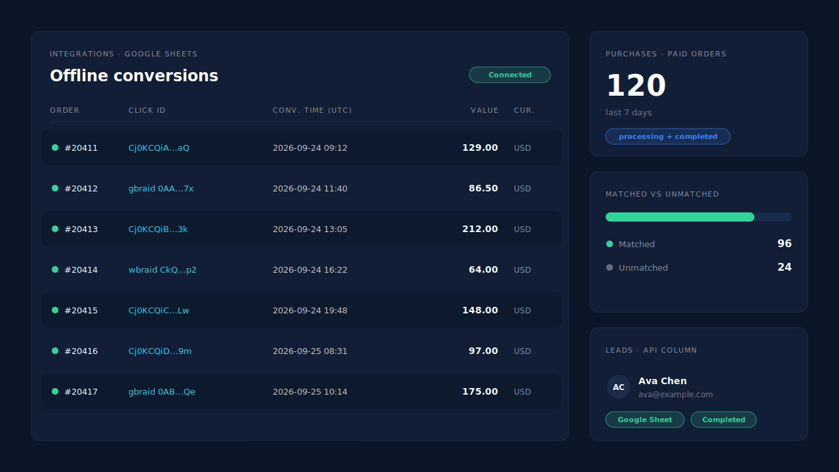Image resolution: width=839 pixels, height=472 pixels.
Task: Click the green status dot for order #20413
Action: 55,229
